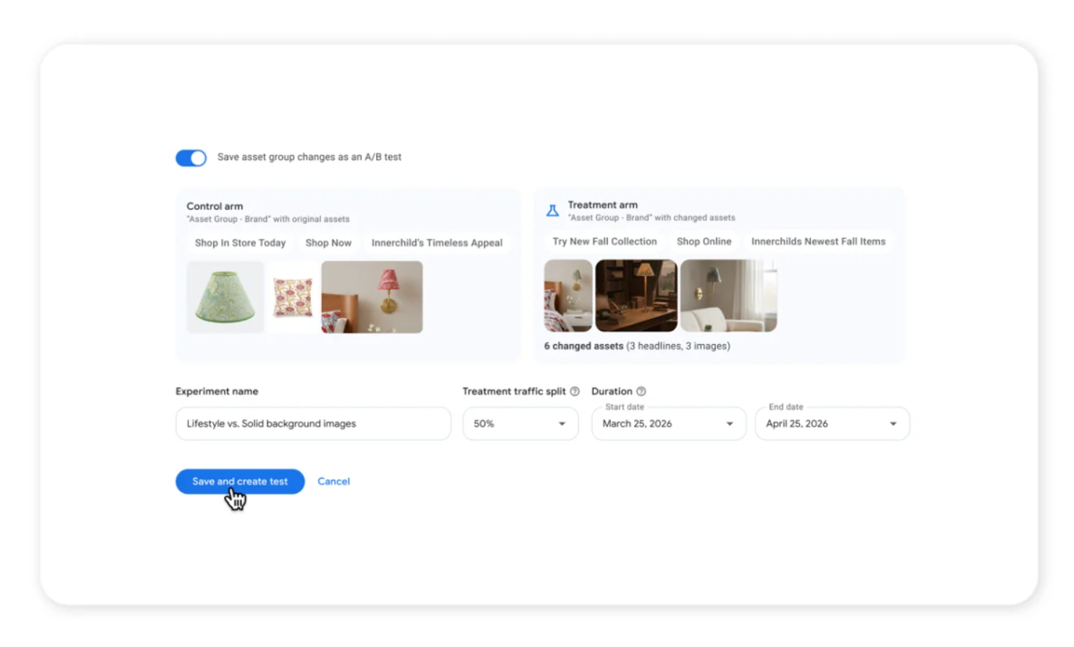This screenshot has width=1074, height=647.
Task: Select Try New Fall Collection headline chip
Action: (x=604, y=241)
